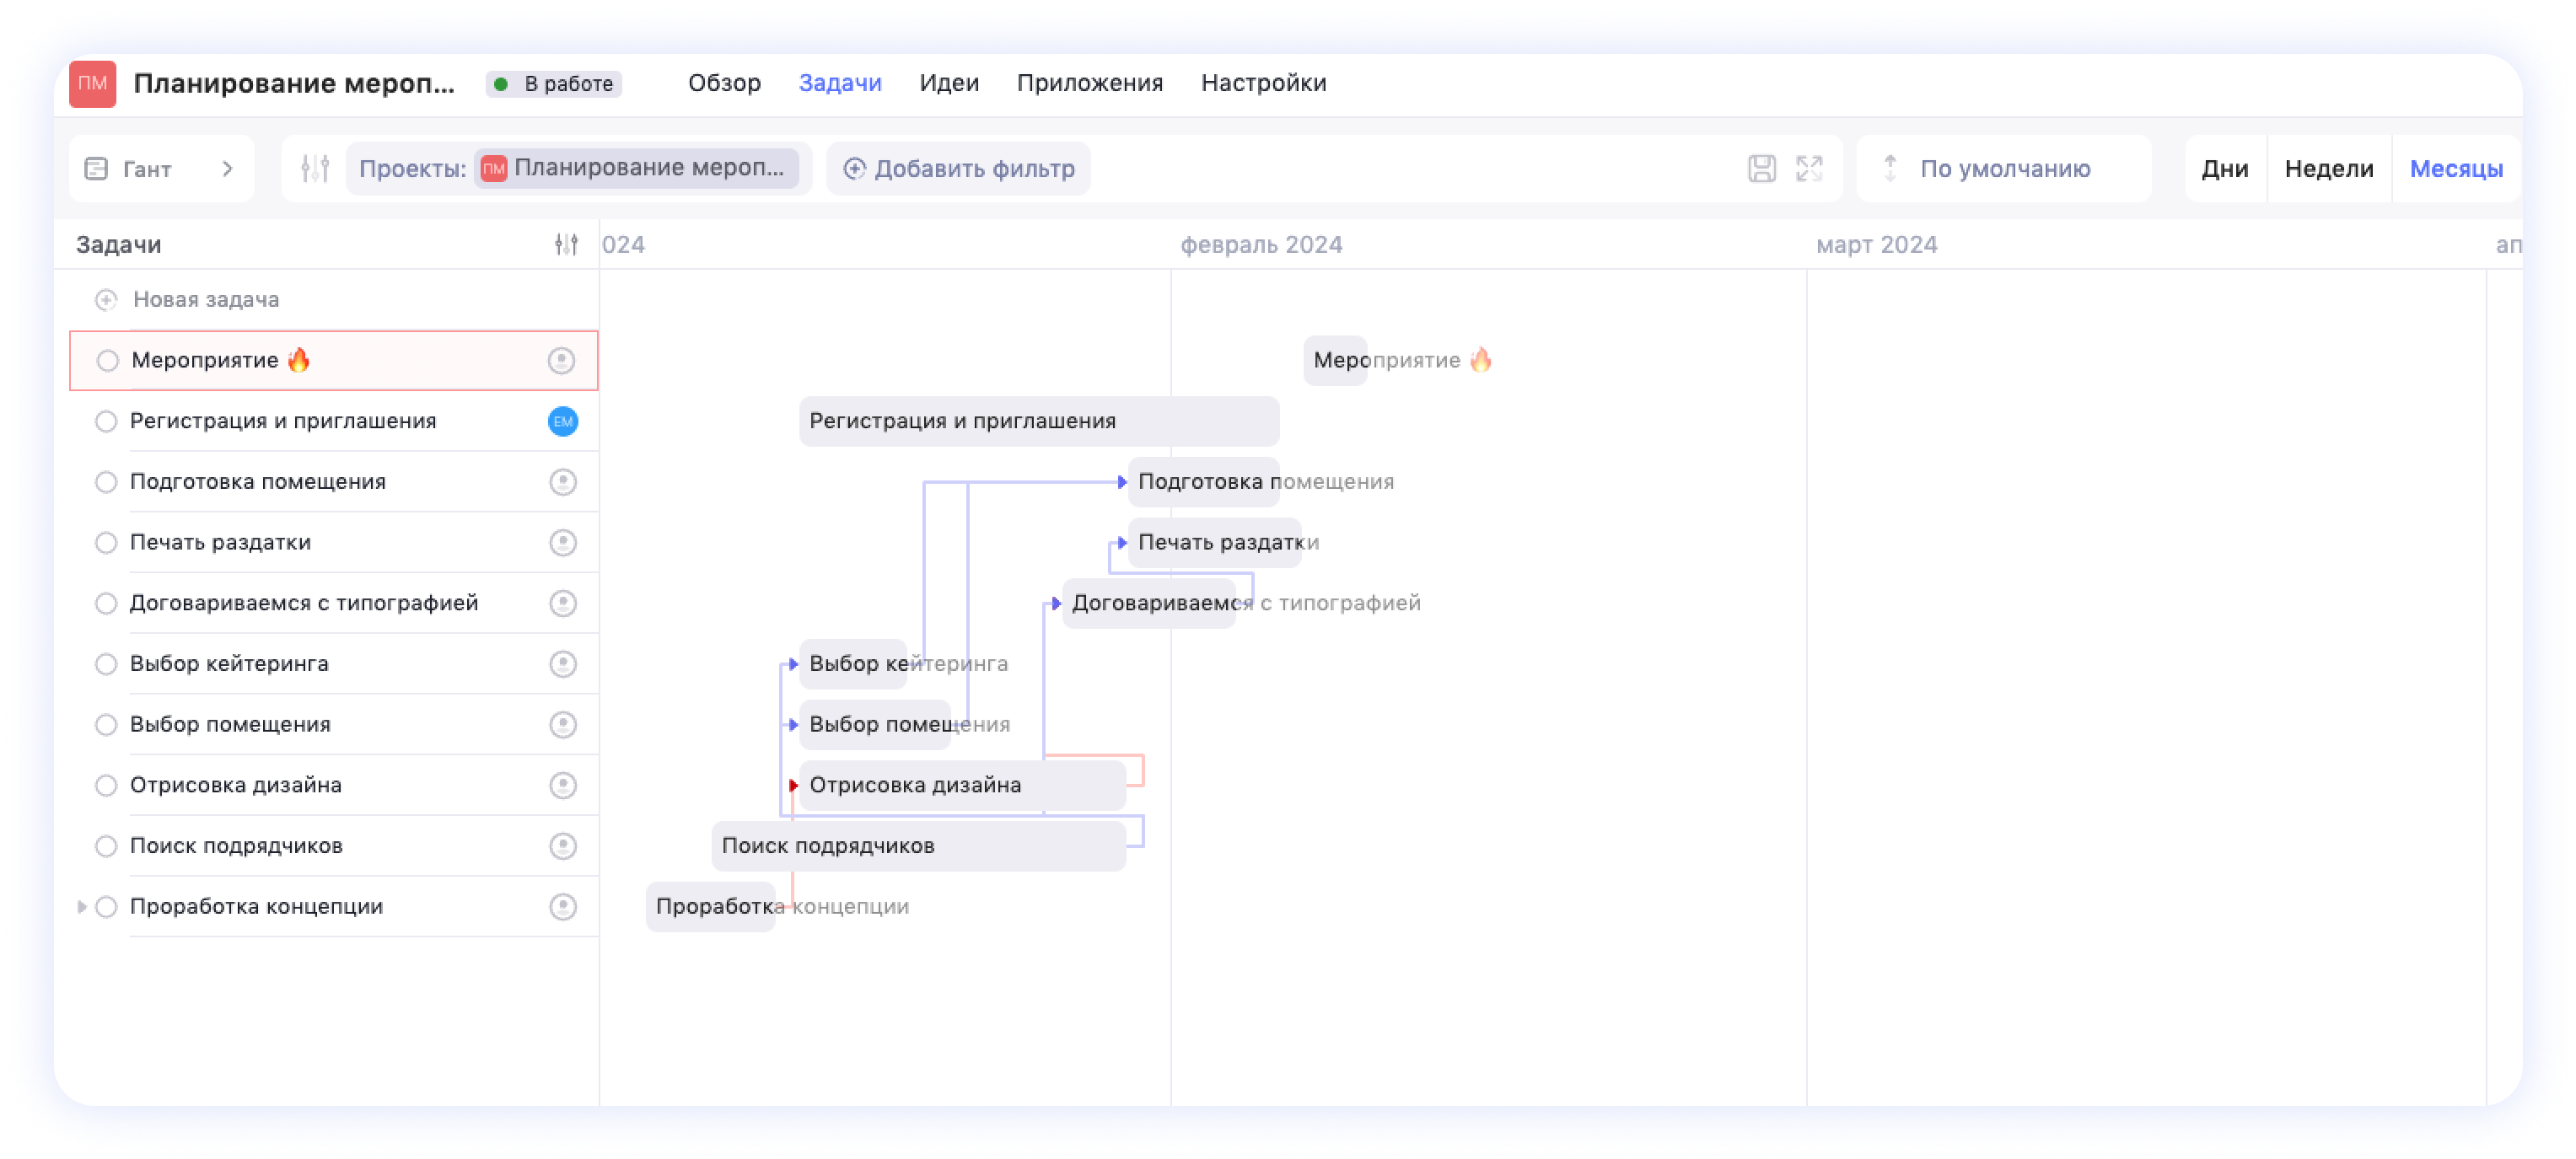Open the filter settings sliders icon
Viewport: 2576px width, 1159px height.
[x=315, y=169]
